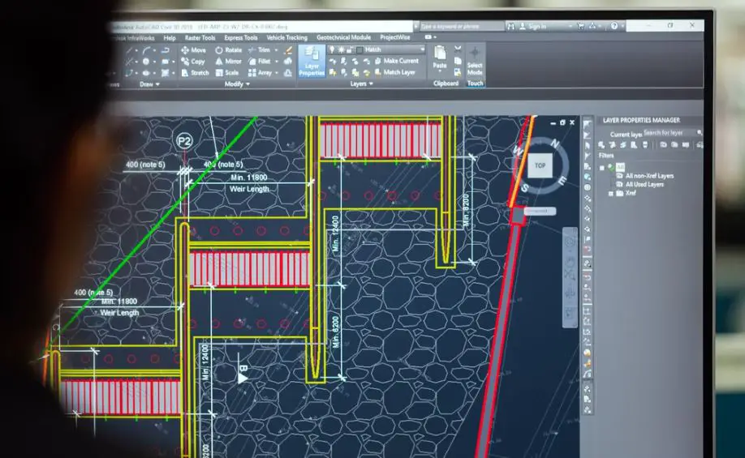
Task: Choose the Rotate tool
Action: tap(228, 49)
